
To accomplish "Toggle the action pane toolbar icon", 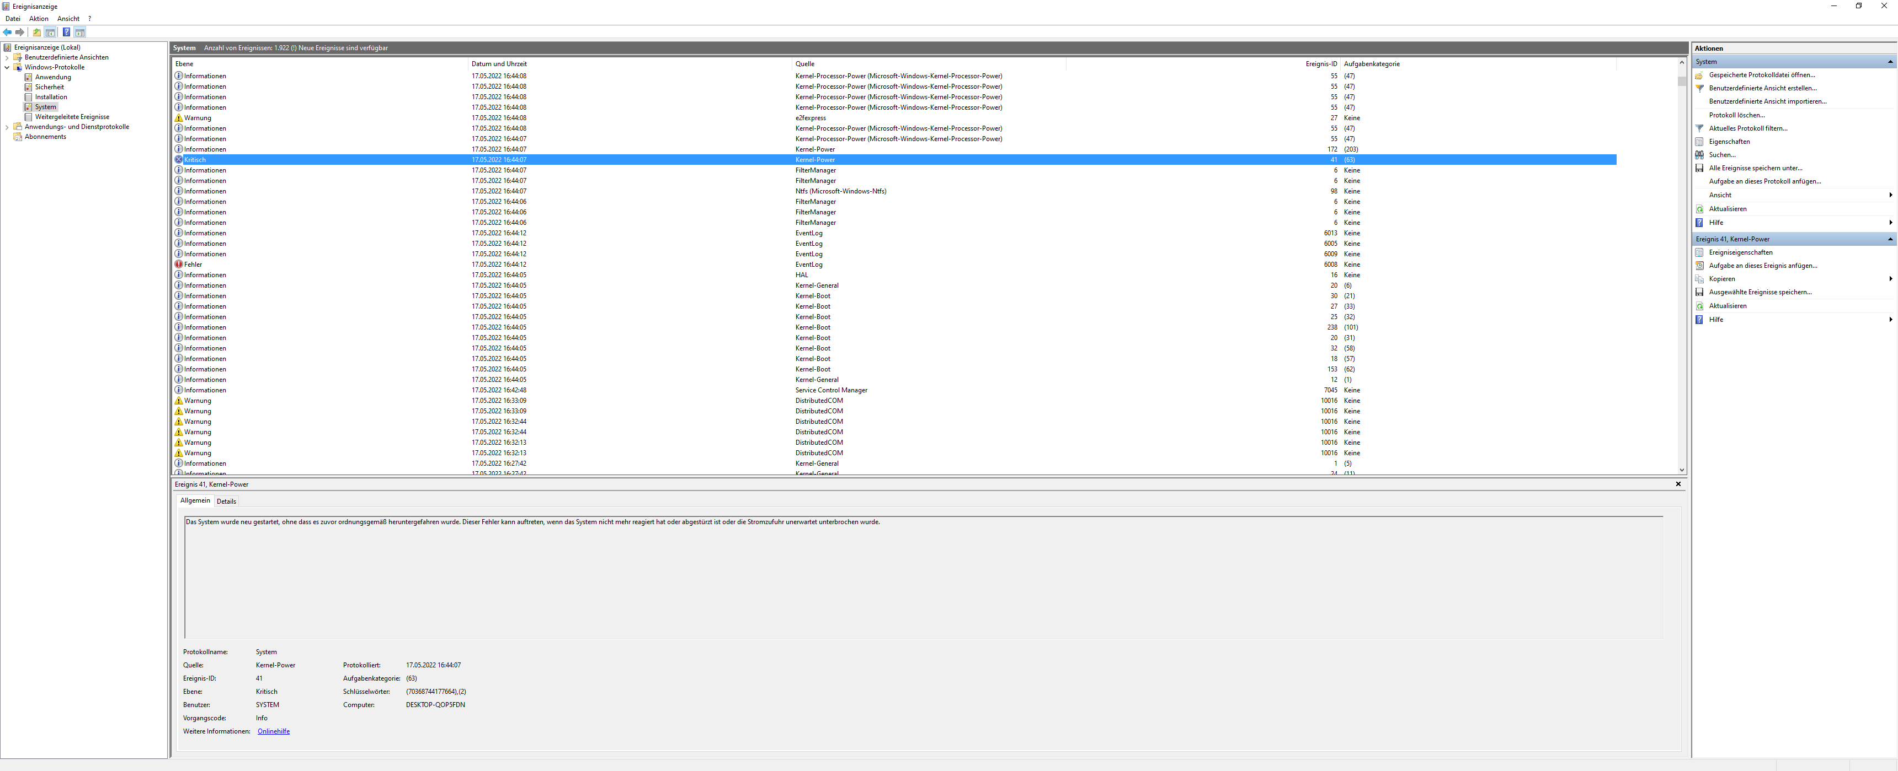I will pyautogui.click(x=79, y=33).
